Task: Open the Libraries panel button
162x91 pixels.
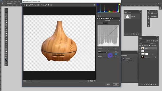Action: [x=154, y=13]
